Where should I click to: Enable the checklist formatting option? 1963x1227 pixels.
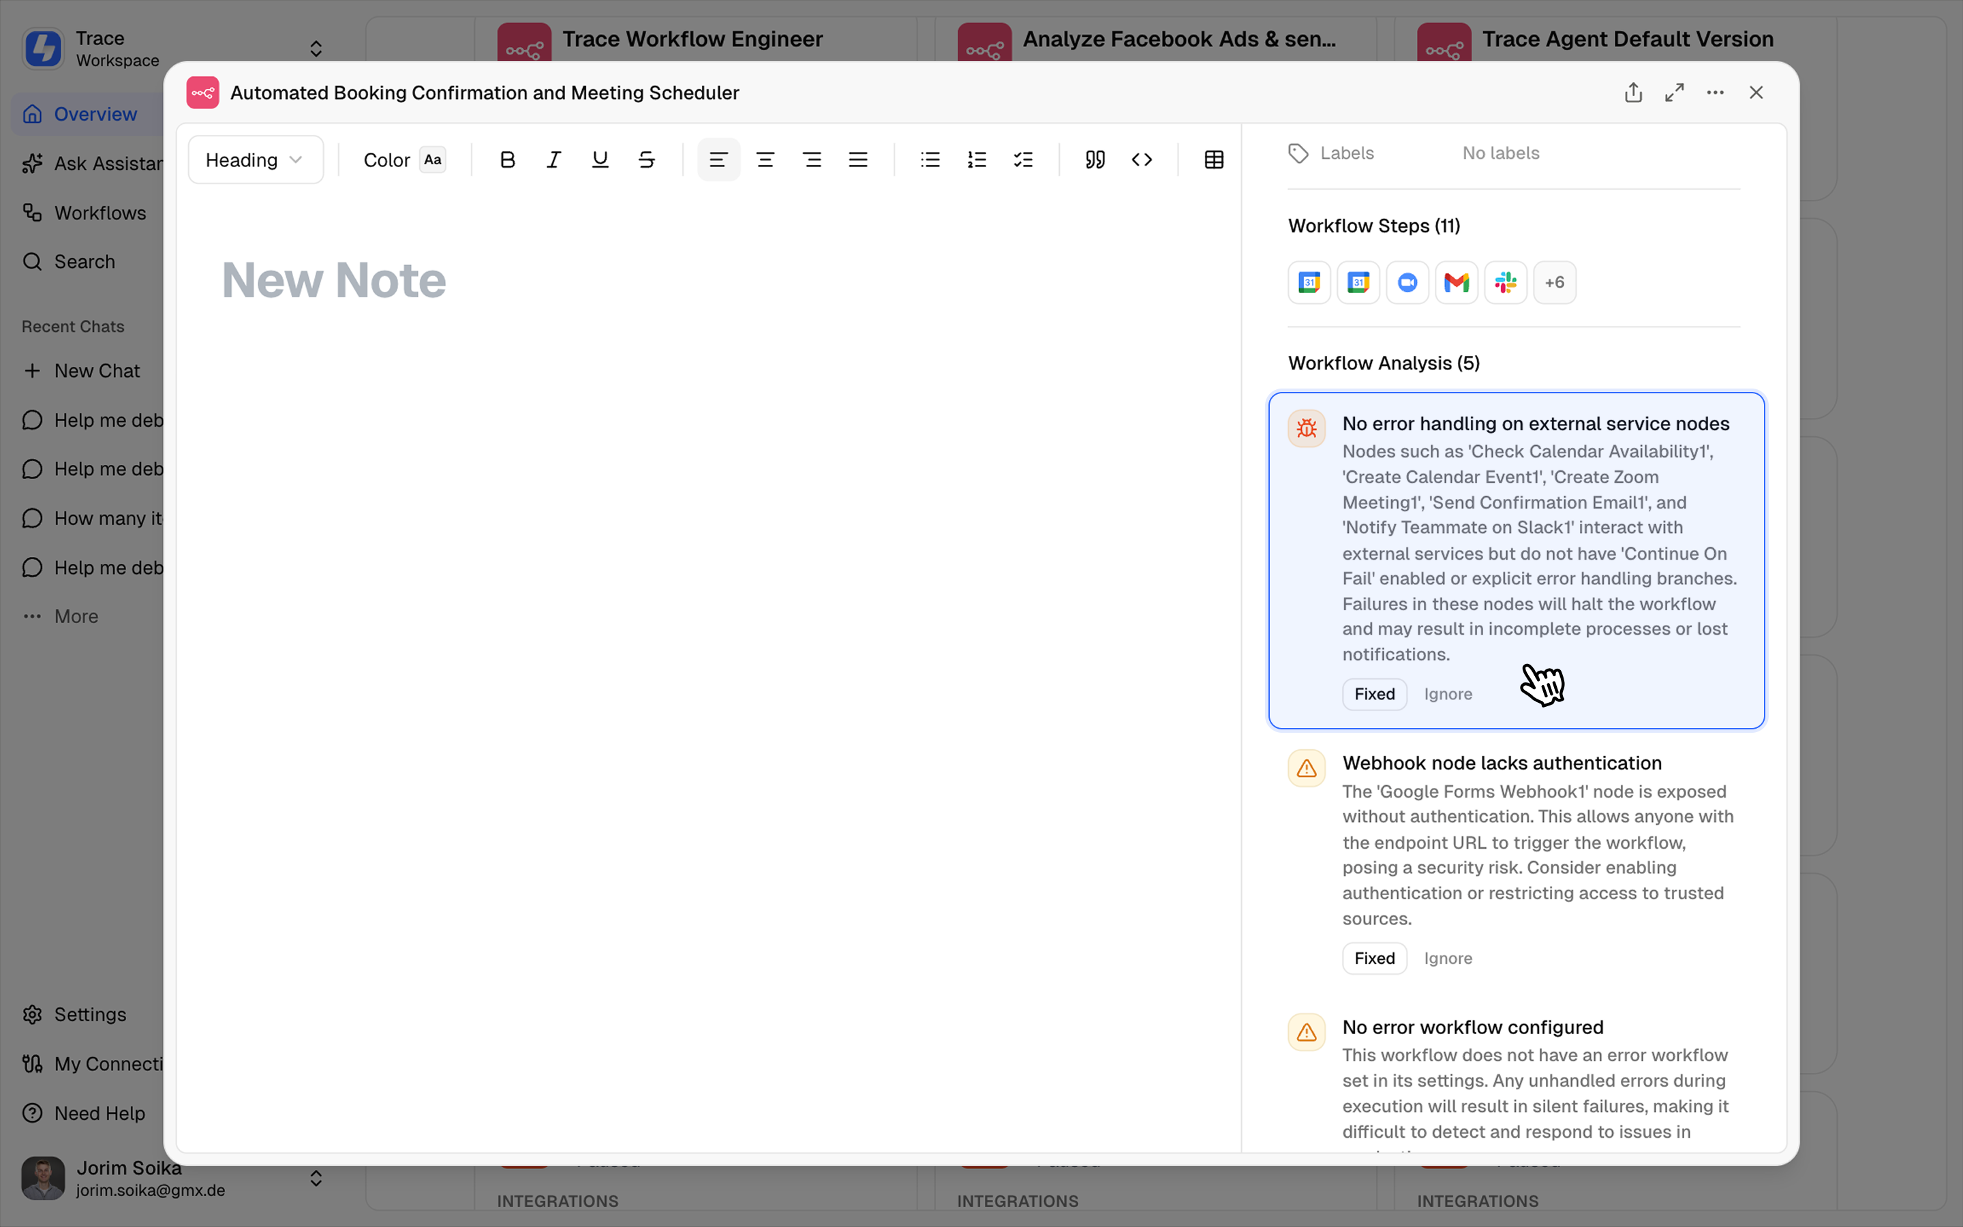pos(1024,159)
